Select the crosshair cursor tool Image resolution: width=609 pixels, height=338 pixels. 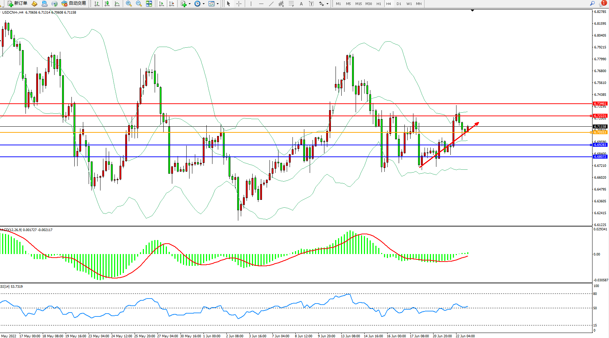(x=239, y=4)
